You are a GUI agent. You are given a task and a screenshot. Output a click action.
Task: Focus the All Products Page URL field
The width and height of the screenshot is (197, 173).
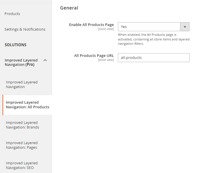(154, 57)
